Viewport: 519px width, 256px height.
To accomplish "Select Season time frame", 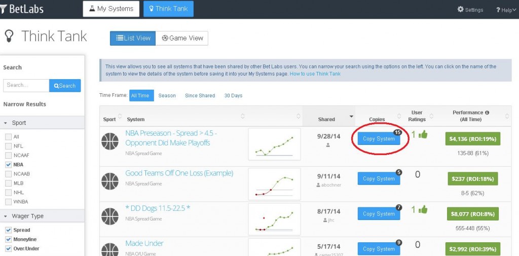I will pos(167,95).
